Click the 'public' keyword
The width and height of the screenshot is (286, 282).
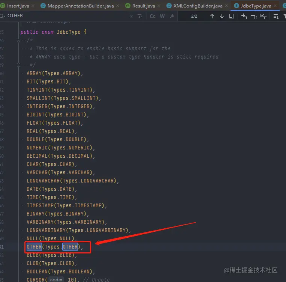coord(30,32)
